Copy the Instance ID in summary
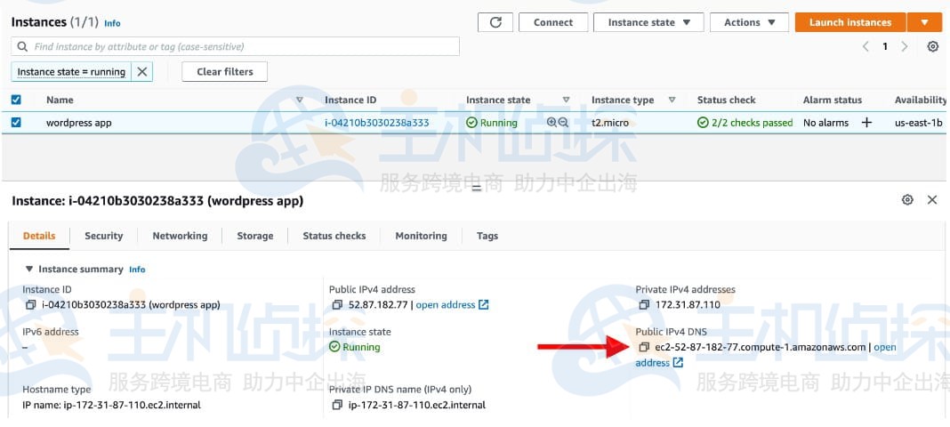This screenshot has width=950, height=427. tap(31, 304)
